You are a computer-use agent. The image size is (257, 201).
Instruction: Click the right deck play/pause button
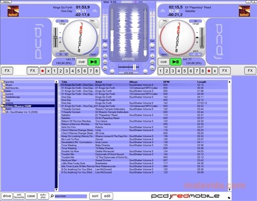176,62
